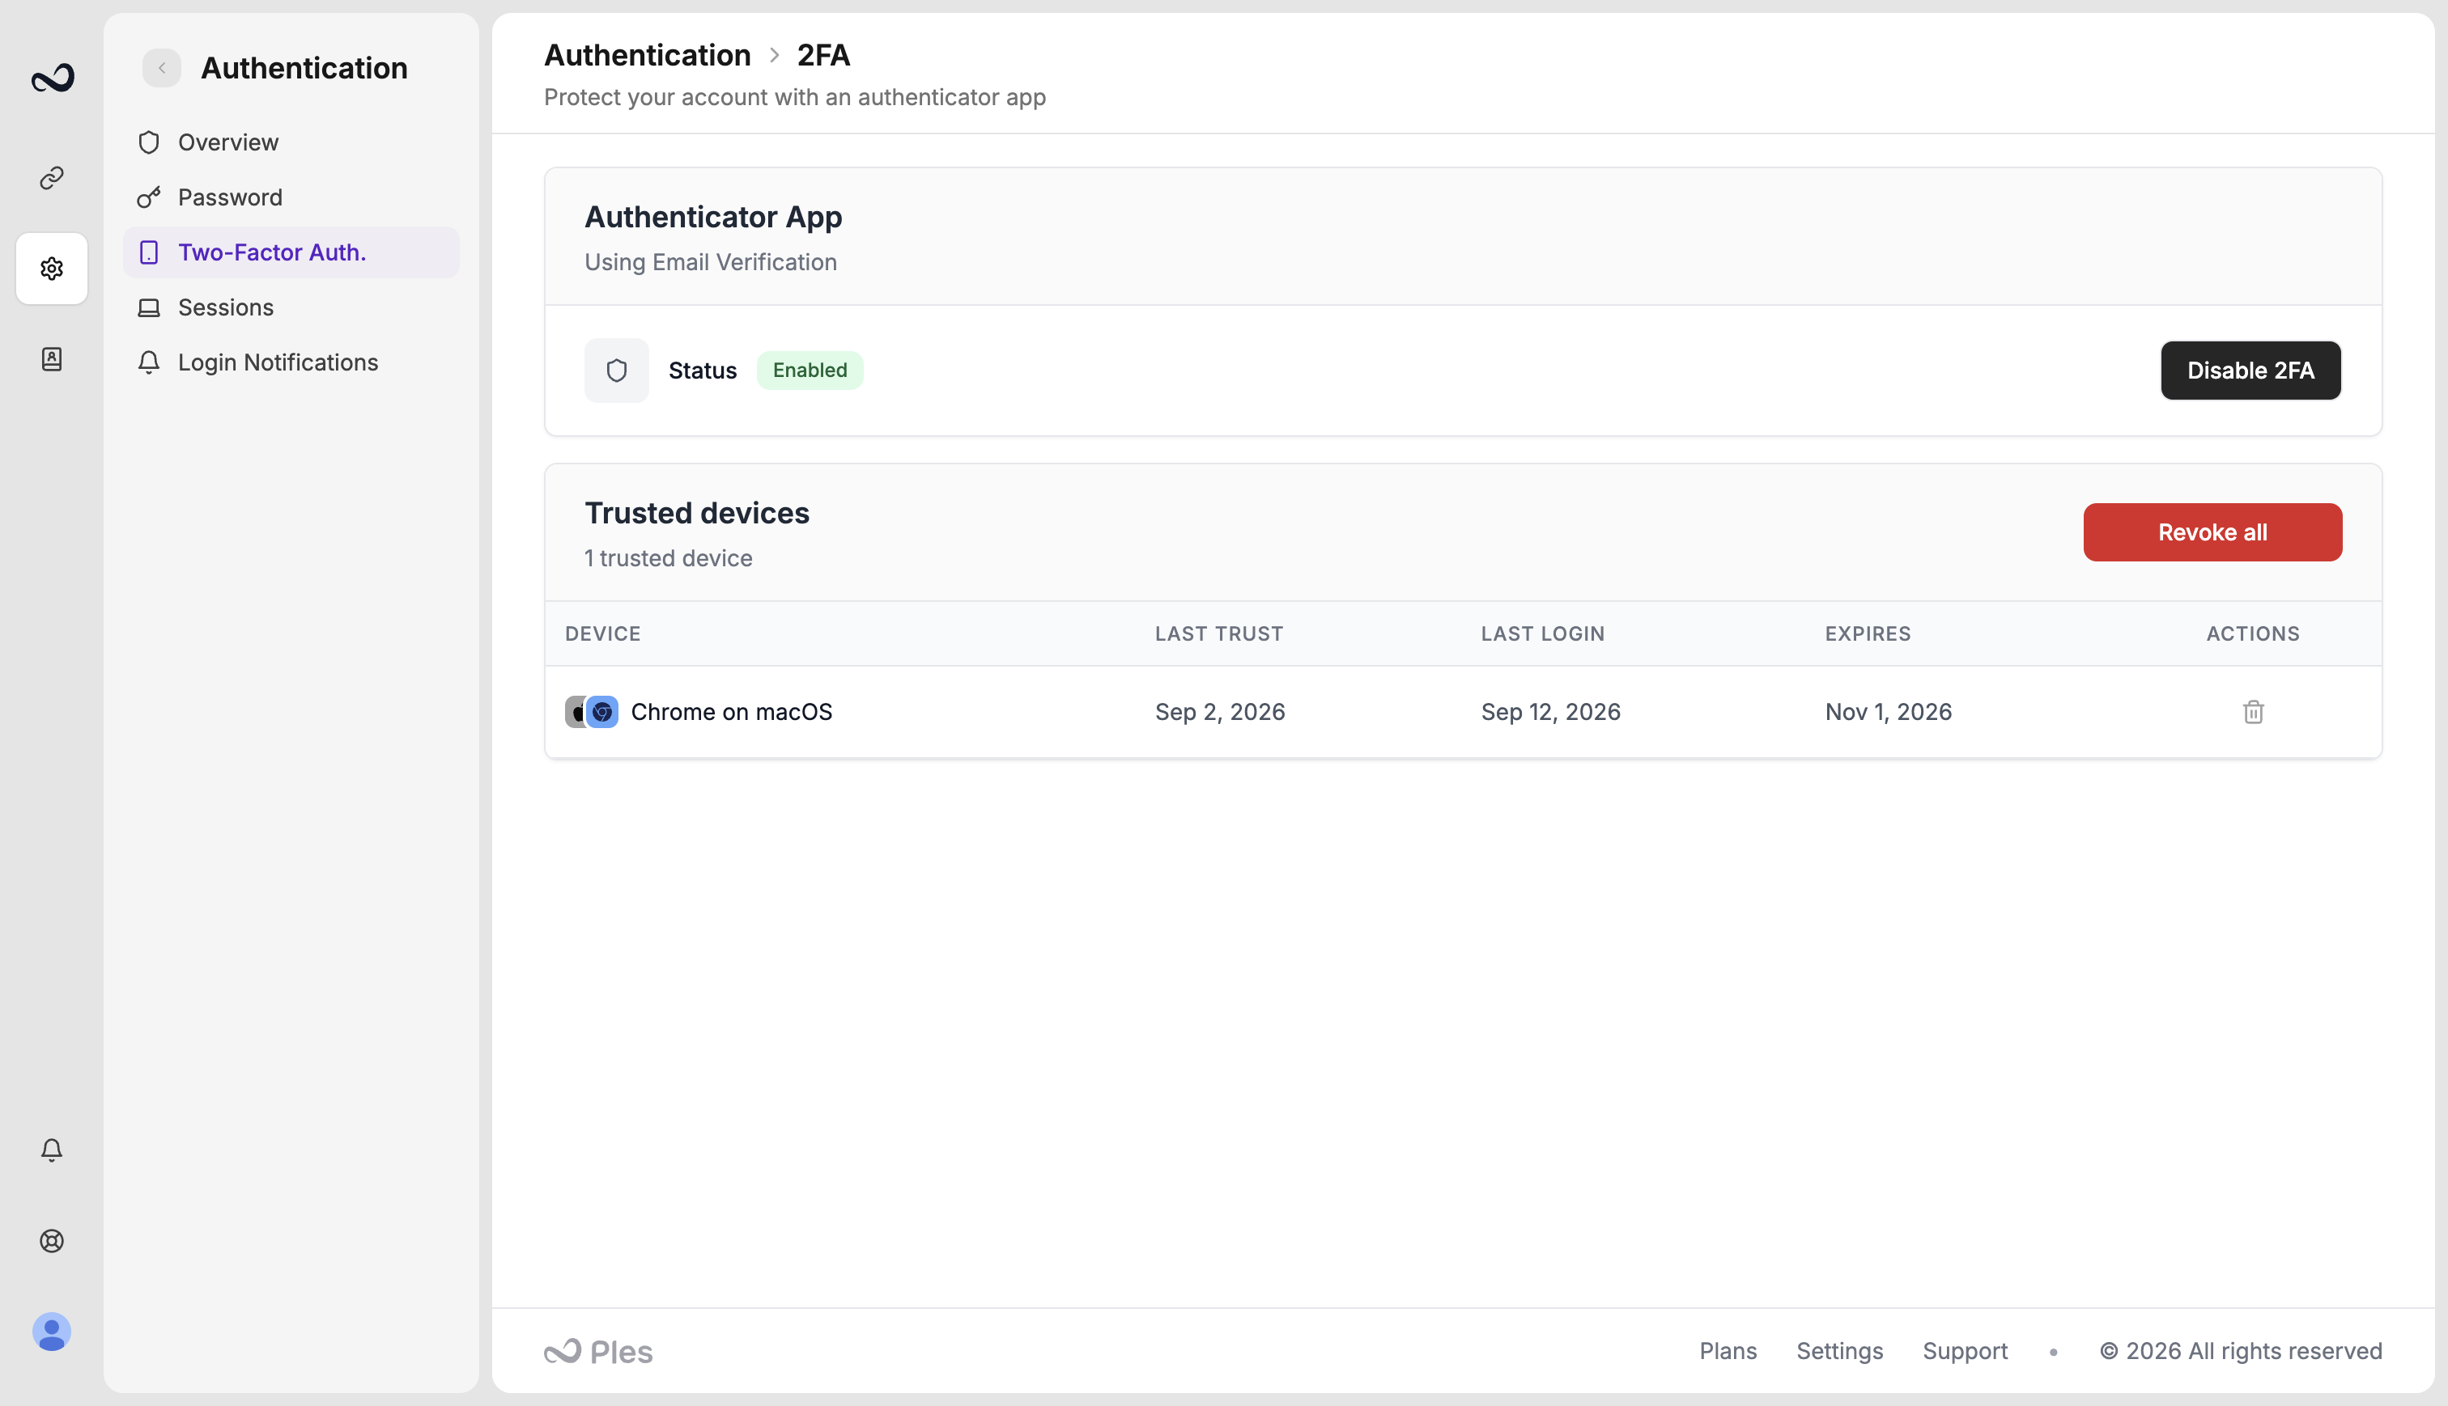Click the bell icon beside Login Notifications
Screen dimensions: 2448x1406
tap(149, 362)
